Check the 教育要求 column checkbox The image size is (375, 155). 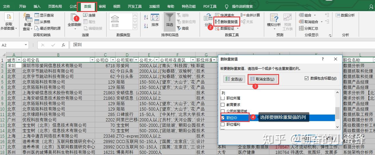click(223, 105)
